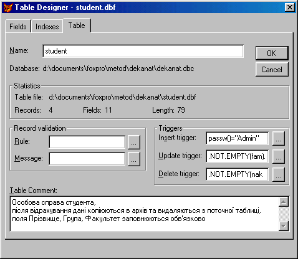Open expression builder for validation Message
Image resolution: width=298 pixels, height=259 pixels.
134,159
